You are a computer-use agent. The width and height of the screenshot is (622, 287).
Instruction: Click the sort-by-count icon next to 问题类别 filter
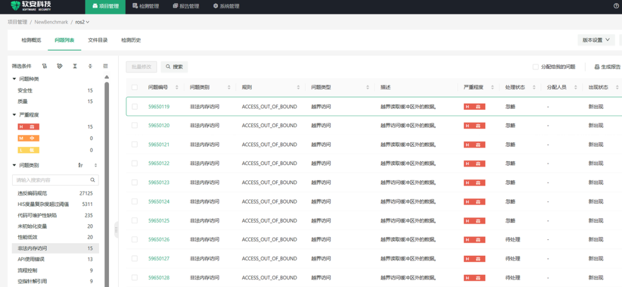click(81, 165)
